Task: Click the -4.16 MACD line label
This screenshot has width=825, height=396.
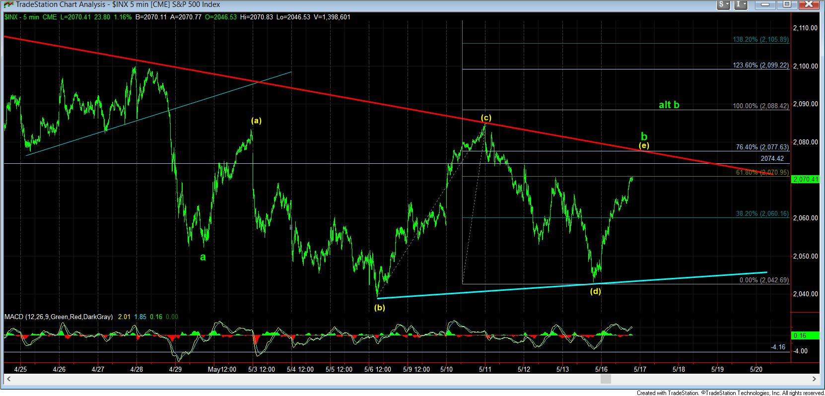Action: (778, 347)
